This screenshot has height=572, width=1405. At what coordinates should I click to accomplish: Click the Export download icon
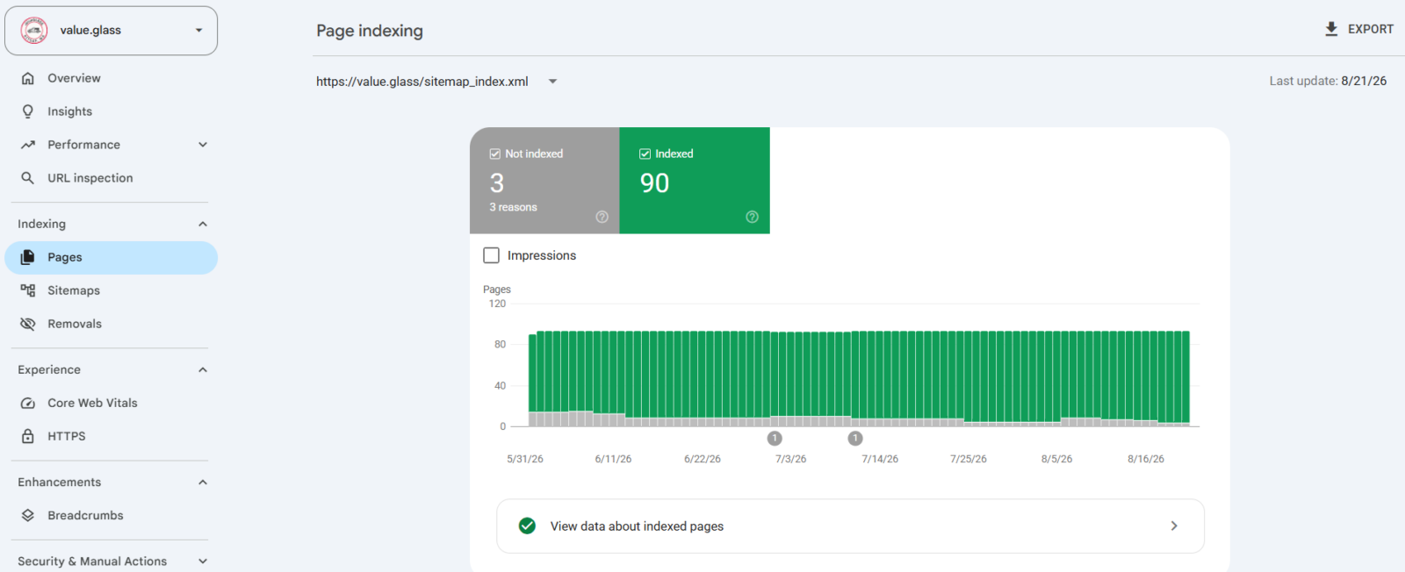pos(1331,29)
